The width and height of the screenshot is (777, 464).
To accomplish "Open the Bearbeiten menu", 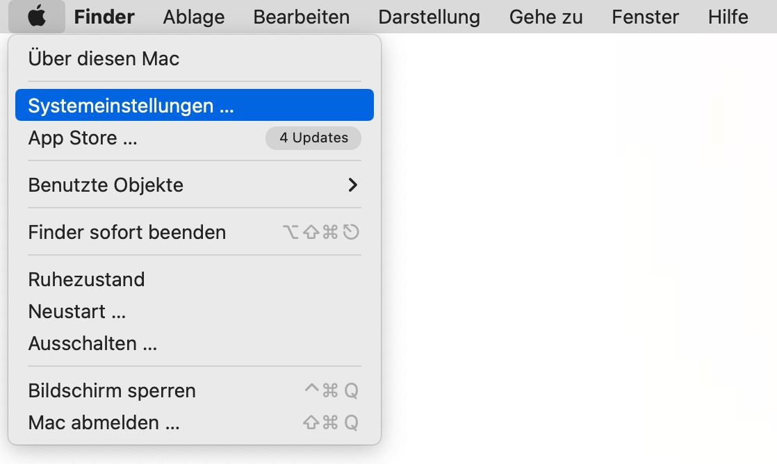I will tap(302, 17).
